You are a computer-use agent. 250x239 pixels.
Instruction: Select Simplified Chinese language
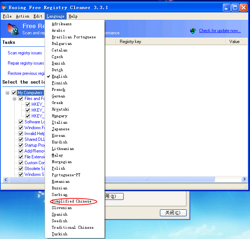(75, 201)
